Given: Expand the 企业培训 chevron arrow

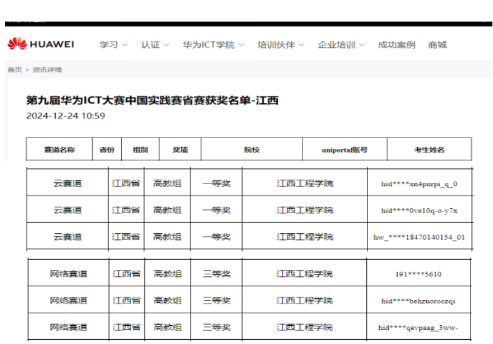Looking at the screenshot, I should point(362,45).
